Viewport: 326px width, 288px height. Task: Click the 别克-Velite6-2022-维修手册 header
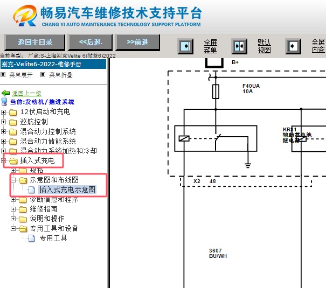pos(53,64)
